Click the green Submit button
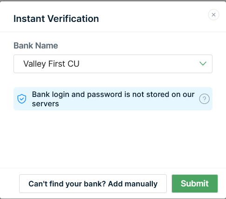Screen dimensions: 226x199 tap(195, 184)
